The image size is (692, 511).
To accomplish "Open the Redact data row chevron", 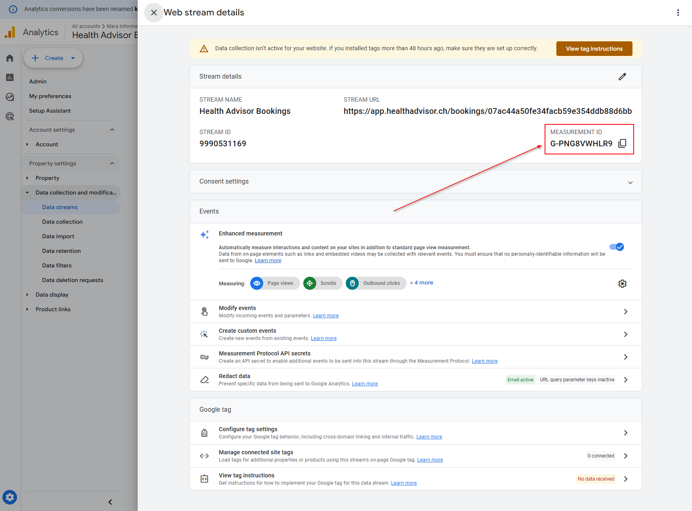I will (626, 380).
